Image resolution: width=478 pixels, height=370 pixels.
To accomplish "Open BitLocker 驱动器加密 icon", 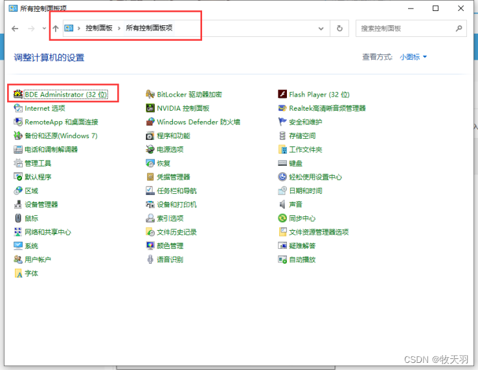I will point(150,94).
